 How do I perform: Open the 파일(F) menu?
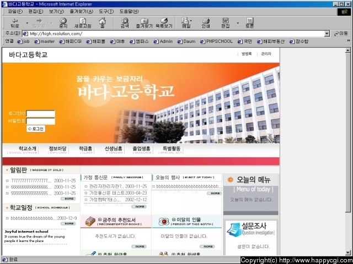[15, 12]
